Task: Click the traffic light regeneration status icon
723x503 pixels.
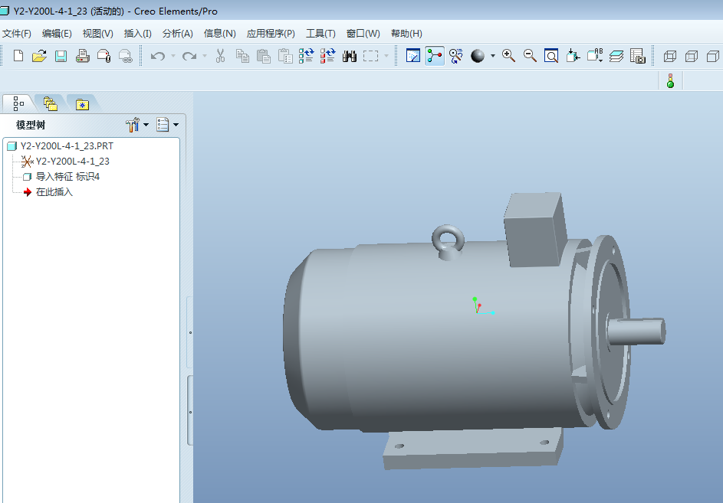Action: [670, 80]
